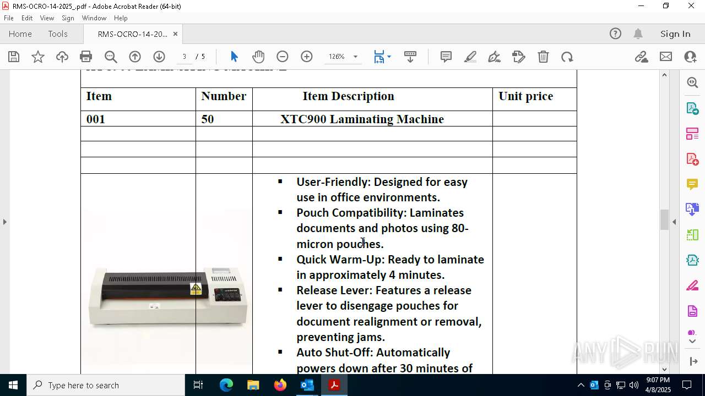Open the Help question mark icon
705x396 pixels.
(615, 34)
